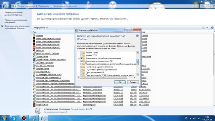Click the Adobe Flash Player 27 ActiveX icon
Viewport: 215px width, 121px height.
point(34,39)
